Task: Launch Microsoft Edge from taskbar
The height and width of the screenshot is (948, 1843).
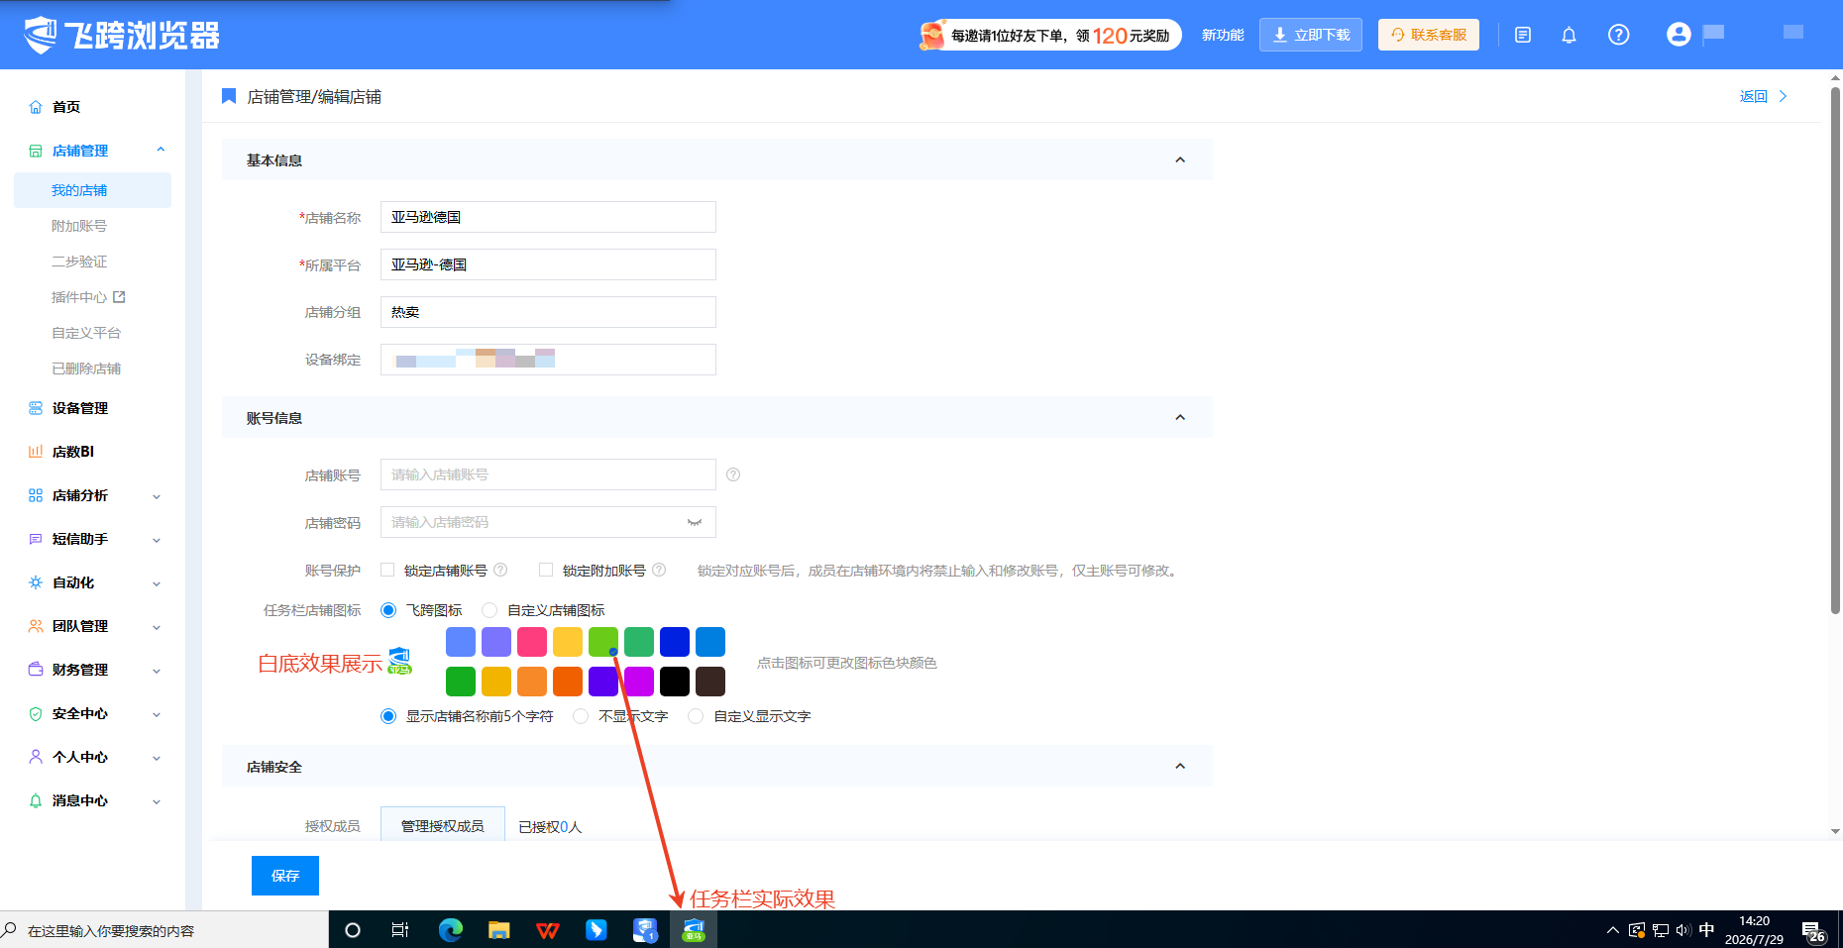Action: (451, 930)
